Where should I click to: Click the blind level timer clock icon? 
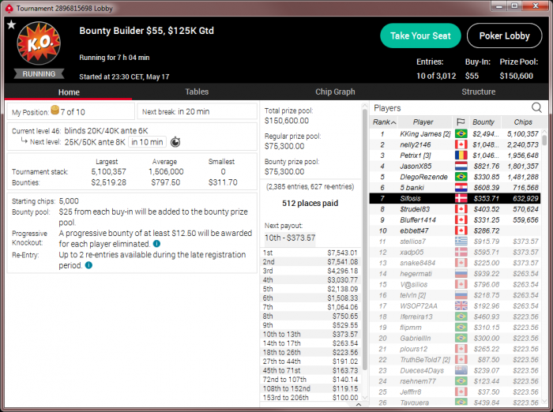175,142
